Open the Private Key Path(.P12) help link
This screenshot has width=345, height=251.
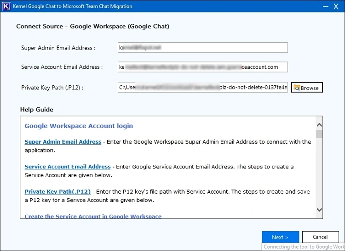click(57, 191)
